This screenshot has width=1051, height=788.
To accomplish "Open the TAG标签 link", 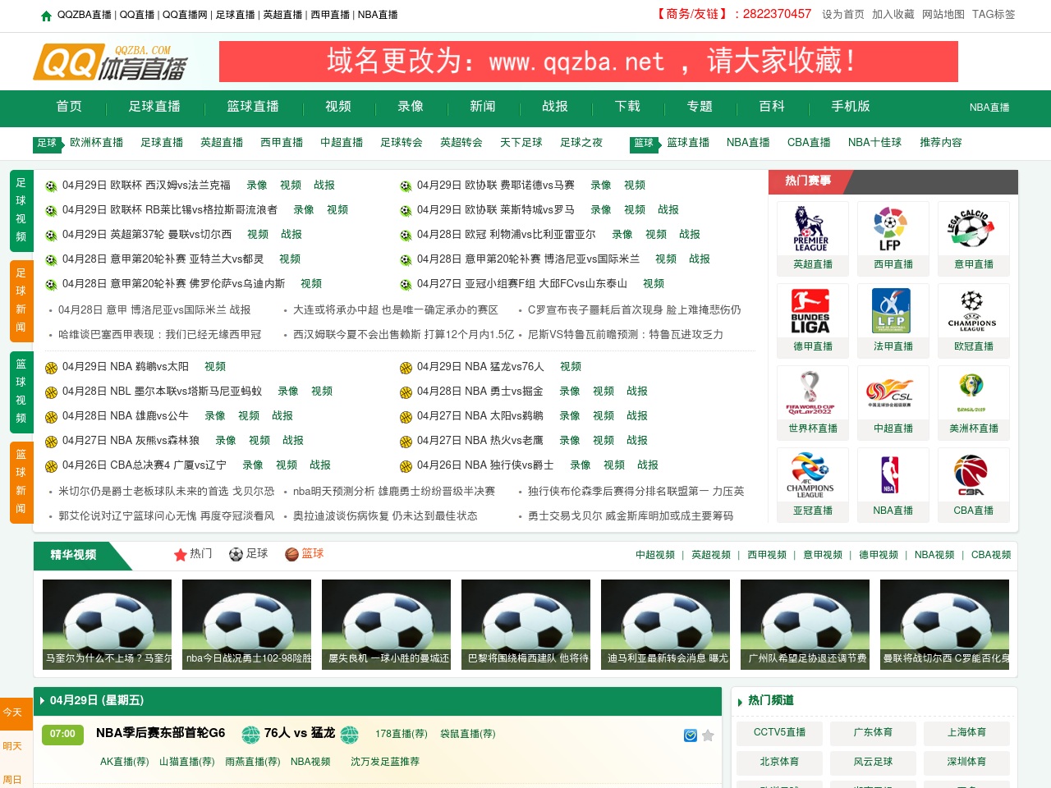I will click(994, 15).
